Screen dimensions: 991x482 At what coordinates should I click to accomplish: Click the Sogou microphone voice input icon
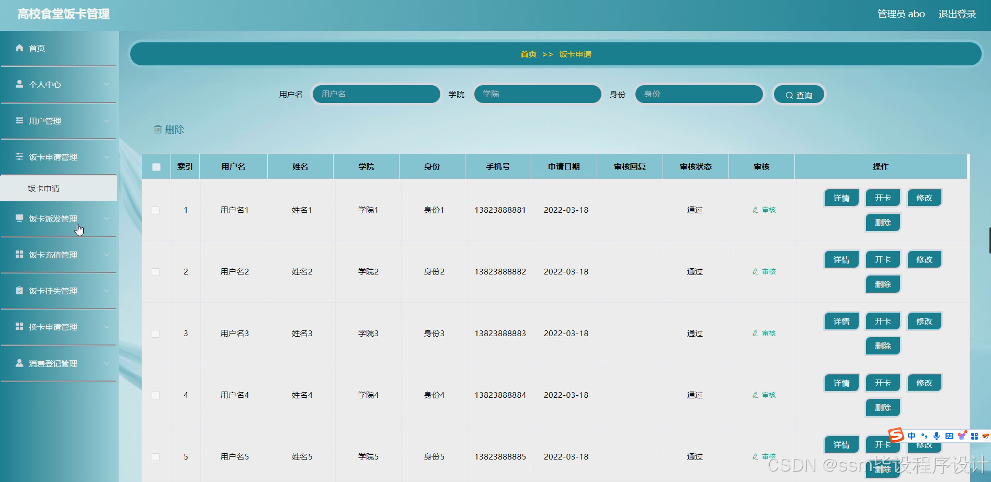(937, 436)
